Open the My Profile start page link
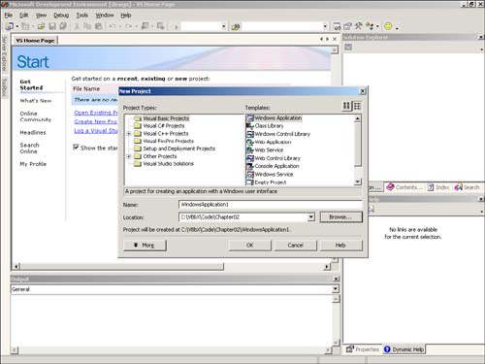Image resolution: width=485 pixels, height=364 pixels. pos(33,164)
